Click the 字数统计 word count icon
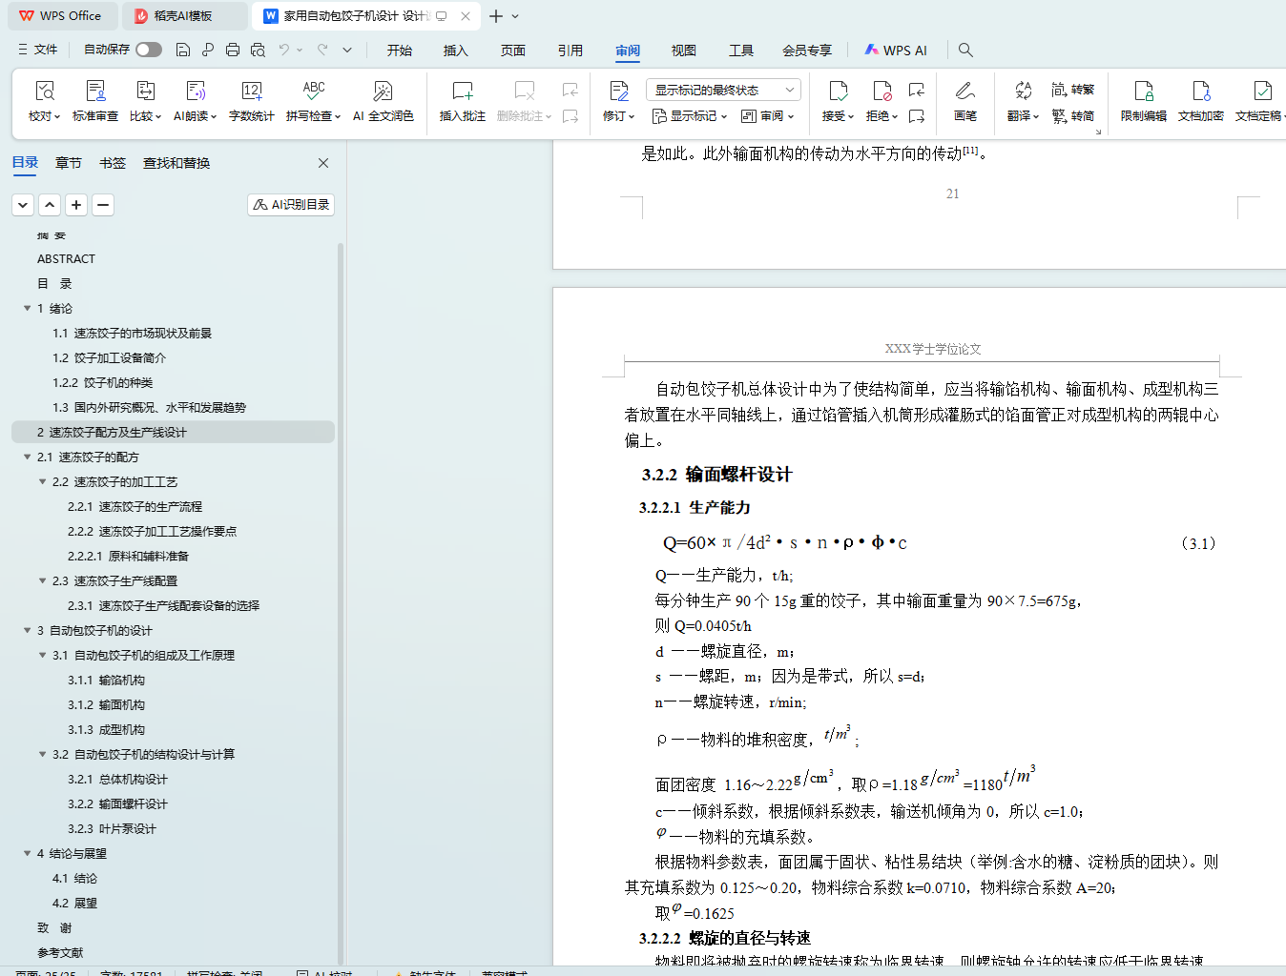This screenshot has height=976, width=1286. pos(251,101)
